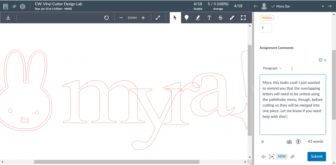Image resolution: width=336 pixels, height=165 pixels.
Task: Open the Paragraph style dropdown
Action: (x=272, y=68)
